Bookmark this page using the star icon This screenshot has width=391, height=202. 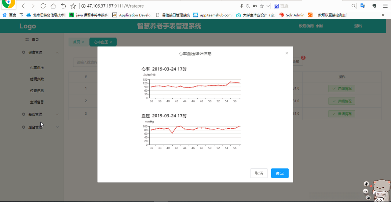point(73,6)
